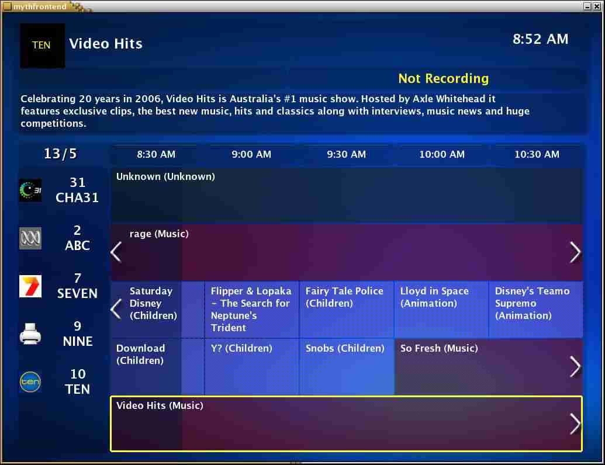Click the left arrow on rage row

[x=116, y=252]
